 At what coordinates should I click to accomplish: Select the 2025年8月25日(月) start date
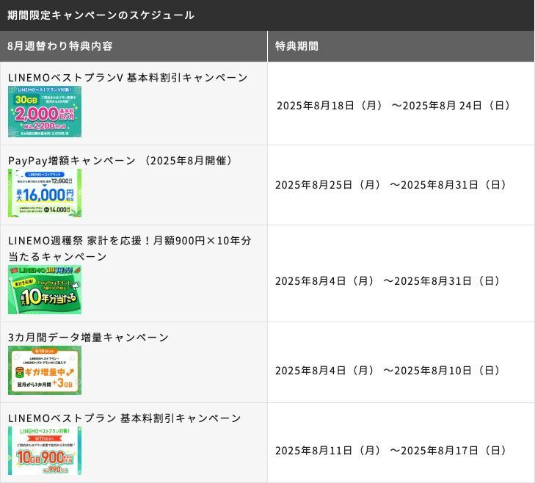click(328, 185)
